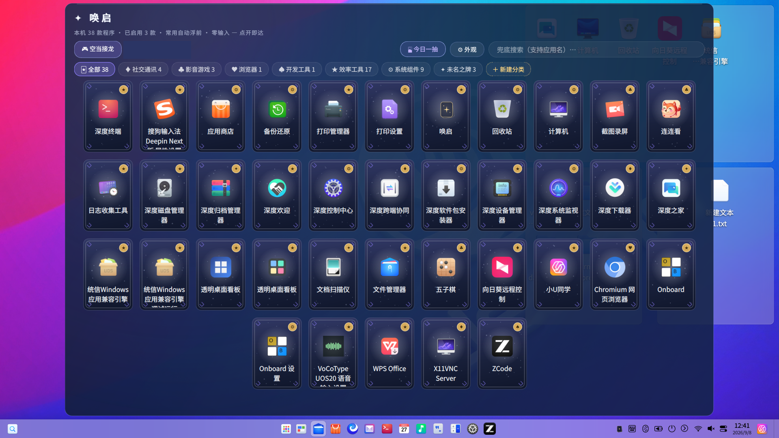Open the 深度终端 terminal app card
Viewport: 779px width, 438px height.
[108, 116]
